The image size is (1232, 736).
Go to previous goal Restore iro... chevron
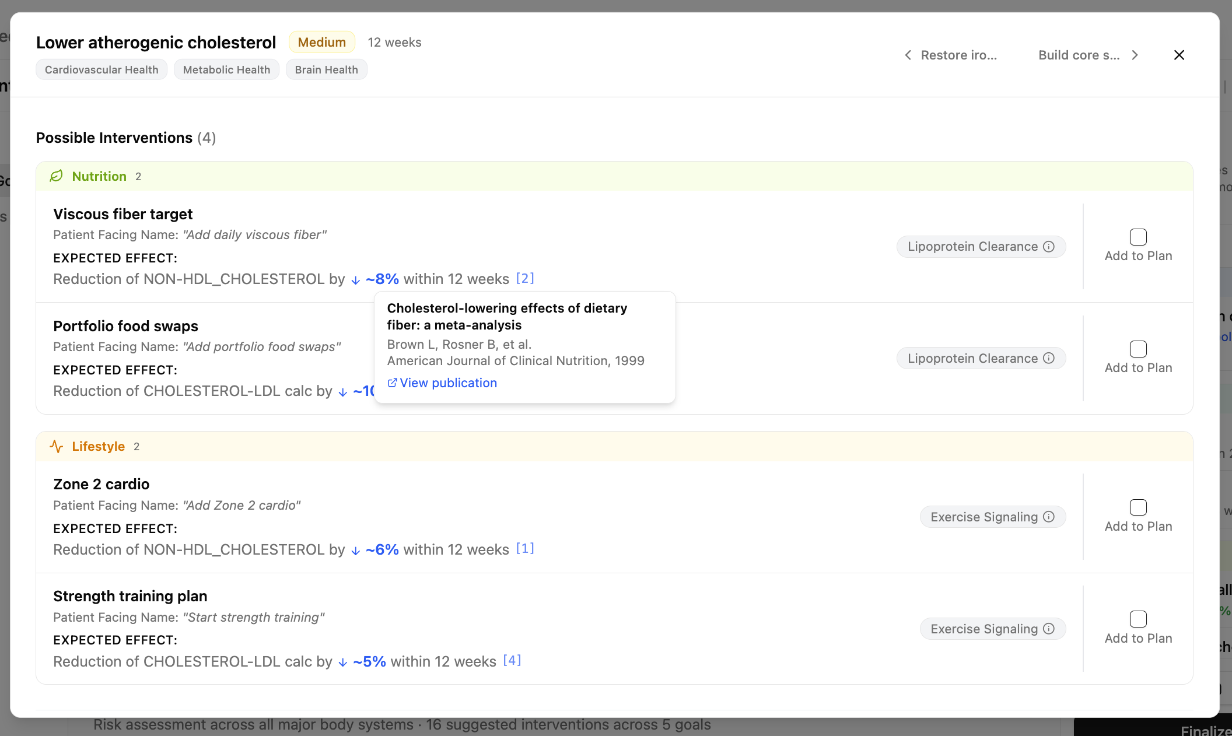(908, 55)
